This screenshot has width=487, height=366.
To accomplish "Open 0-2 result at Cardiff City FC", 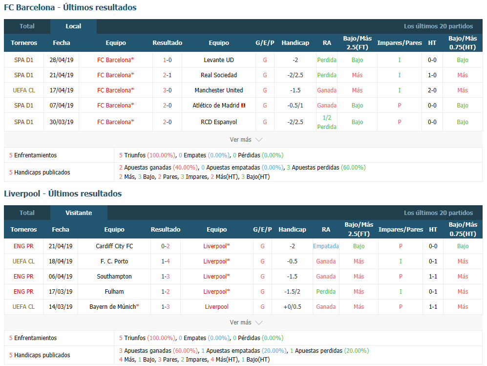I will pos(166,246).
